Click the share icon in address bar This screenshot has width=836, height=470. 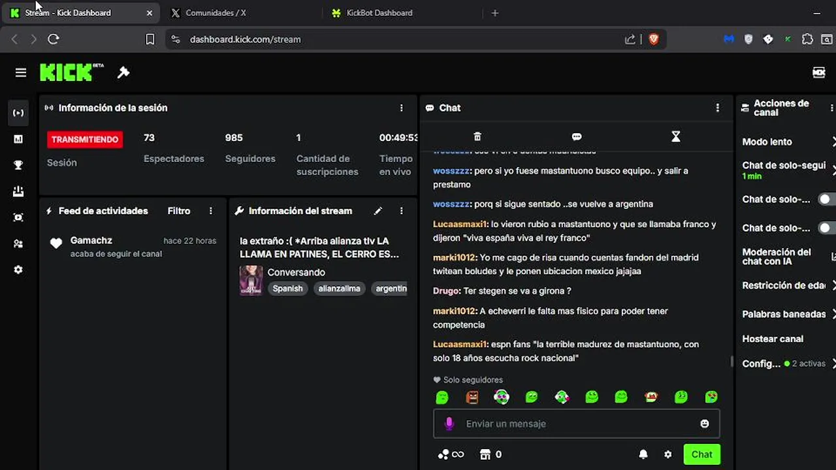(x=630, y=39)
